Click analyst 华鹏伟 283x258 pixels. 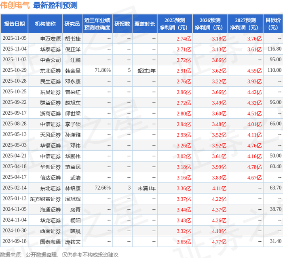tap(73, 156)
